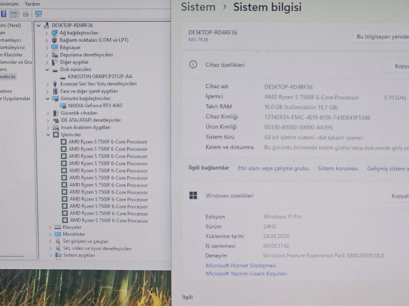Click the Görüntü bağdaştırıcıları display icon
This screenshot has height=306, width=409.
[x=55, y=98]
